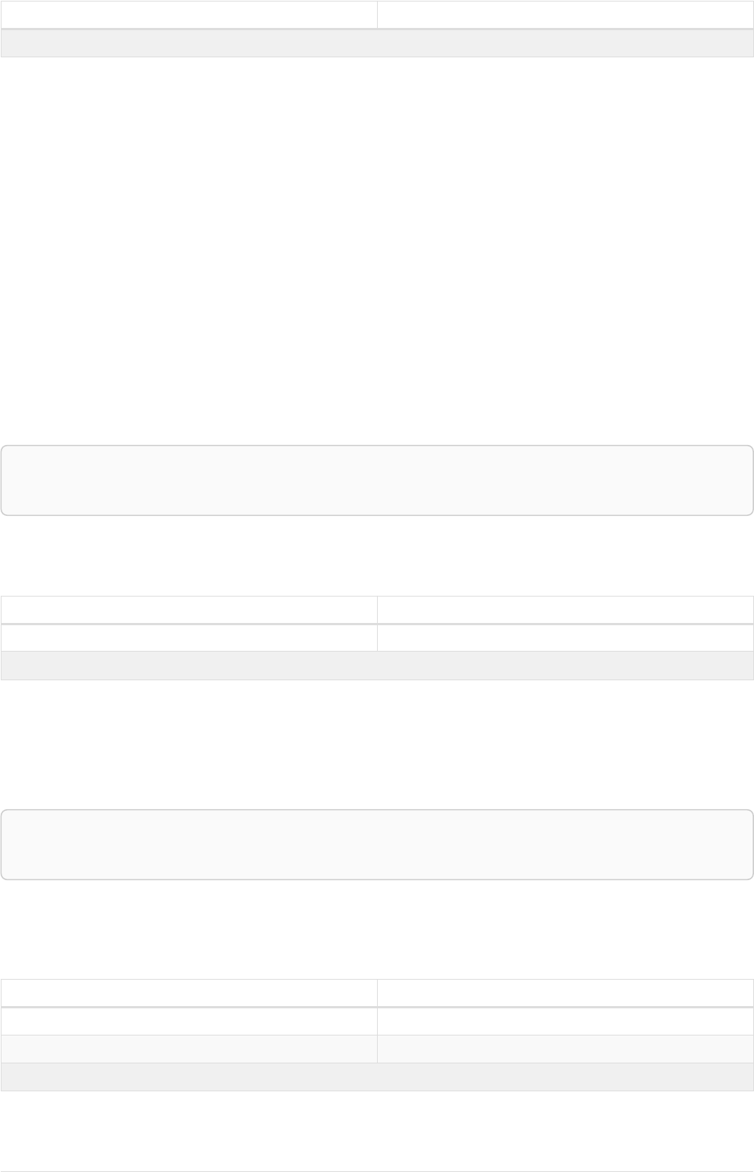
Task: Click the right cell of the topmost table
Action: click(565, 15)
